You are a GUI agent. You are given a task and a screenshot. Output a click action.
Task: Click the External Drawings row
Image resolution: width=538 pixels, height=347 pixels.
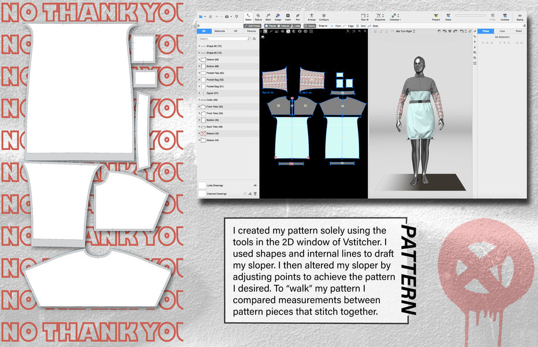pos(228,194)
